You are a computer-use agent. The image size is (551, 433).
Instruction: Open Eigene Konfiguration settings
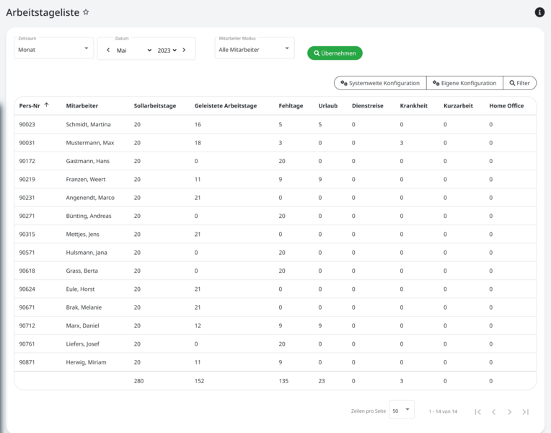pyautogui.click(x=464, y=83)
